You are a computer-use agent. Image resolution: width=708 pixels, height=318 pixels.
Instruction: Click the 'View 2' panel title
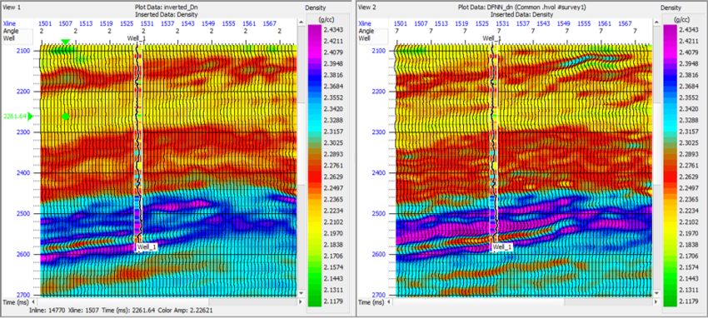366,8
